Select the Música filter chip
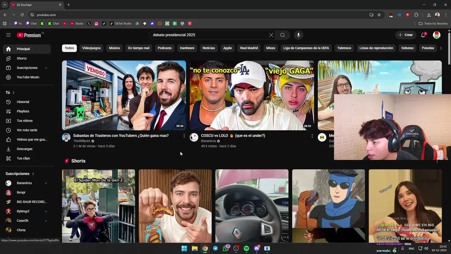This screenshot has width=451, height=254. [x=114, y=48]
